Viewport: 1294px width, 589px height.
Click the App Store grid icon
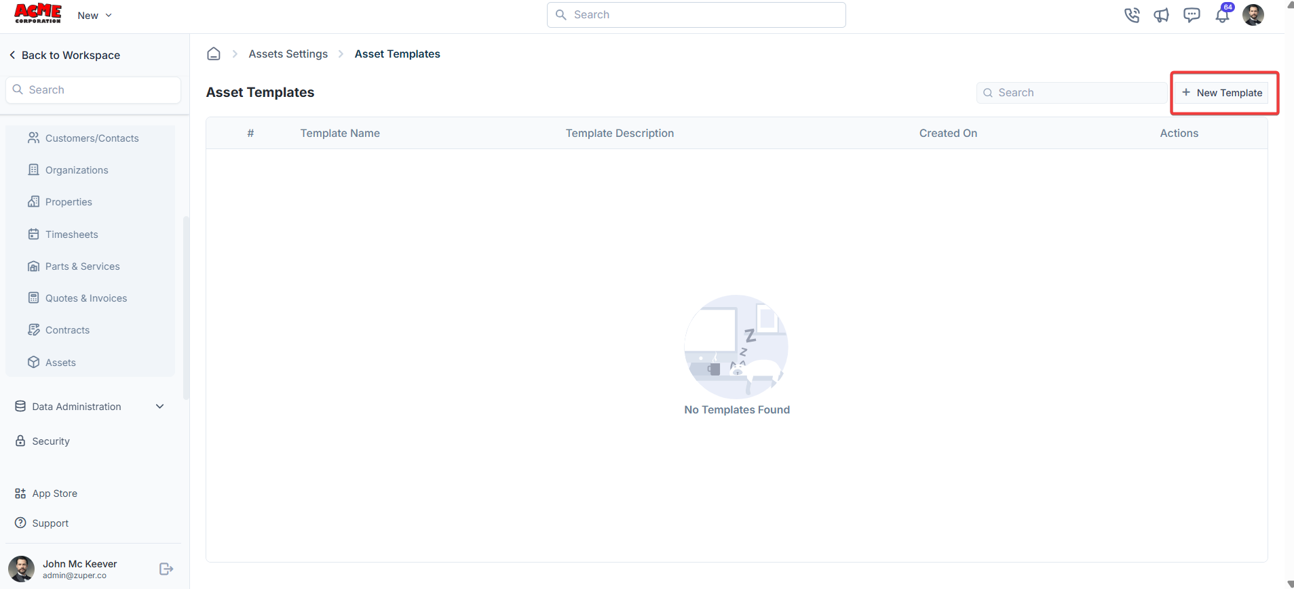click(x=20, y=493)
